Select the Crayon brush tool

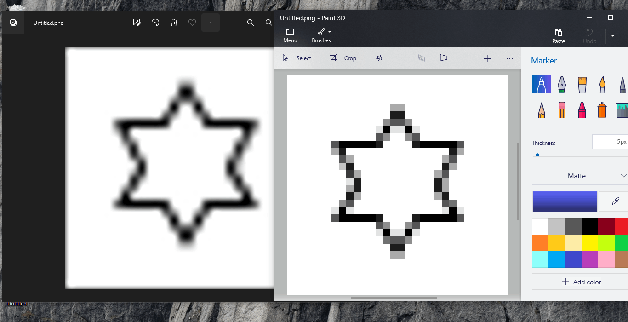582,110
